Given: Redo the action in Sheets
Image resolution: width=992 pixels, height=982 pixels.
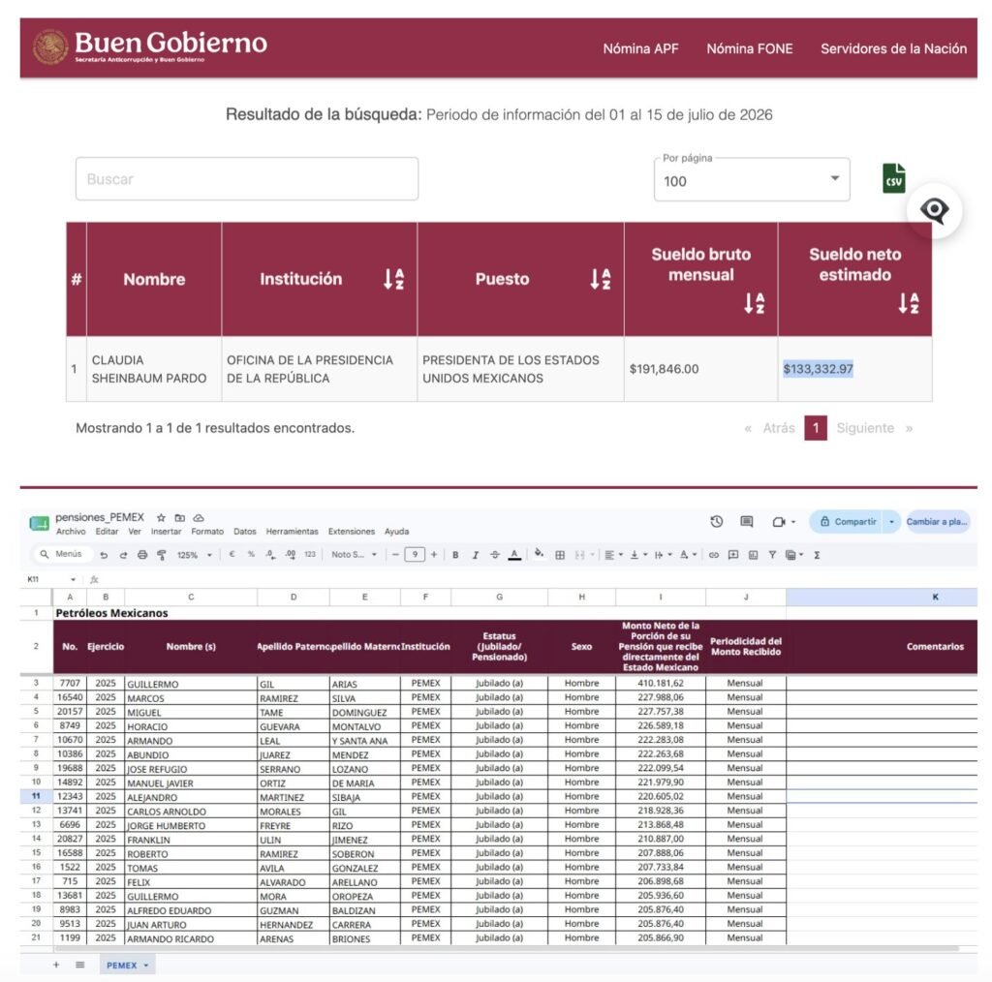Looking at the screenshot, I should [123, 555].
